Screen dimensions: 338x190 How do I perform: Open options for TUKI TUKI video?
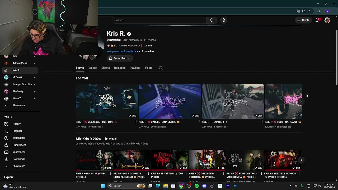pyautogui.click(x=136, y=122)
